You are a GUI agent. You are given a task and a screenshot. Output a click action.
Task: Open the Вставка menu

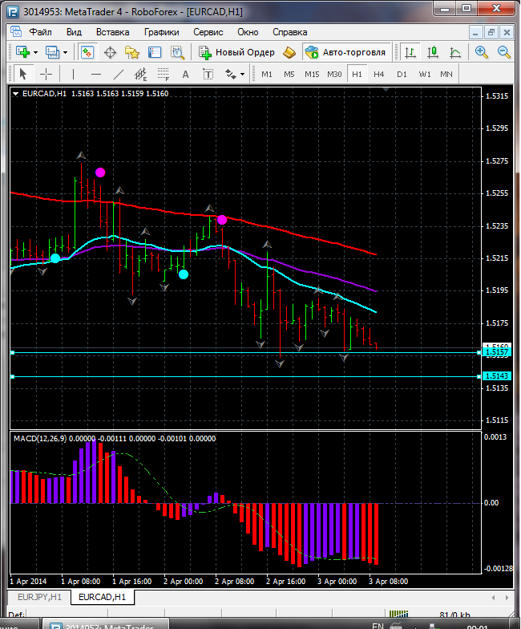[x=112, y=32]
